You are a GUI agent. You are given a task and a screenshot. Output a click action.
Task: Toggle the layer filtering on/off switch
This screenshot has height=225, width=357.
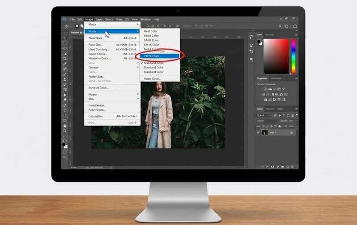click(297, 115)
